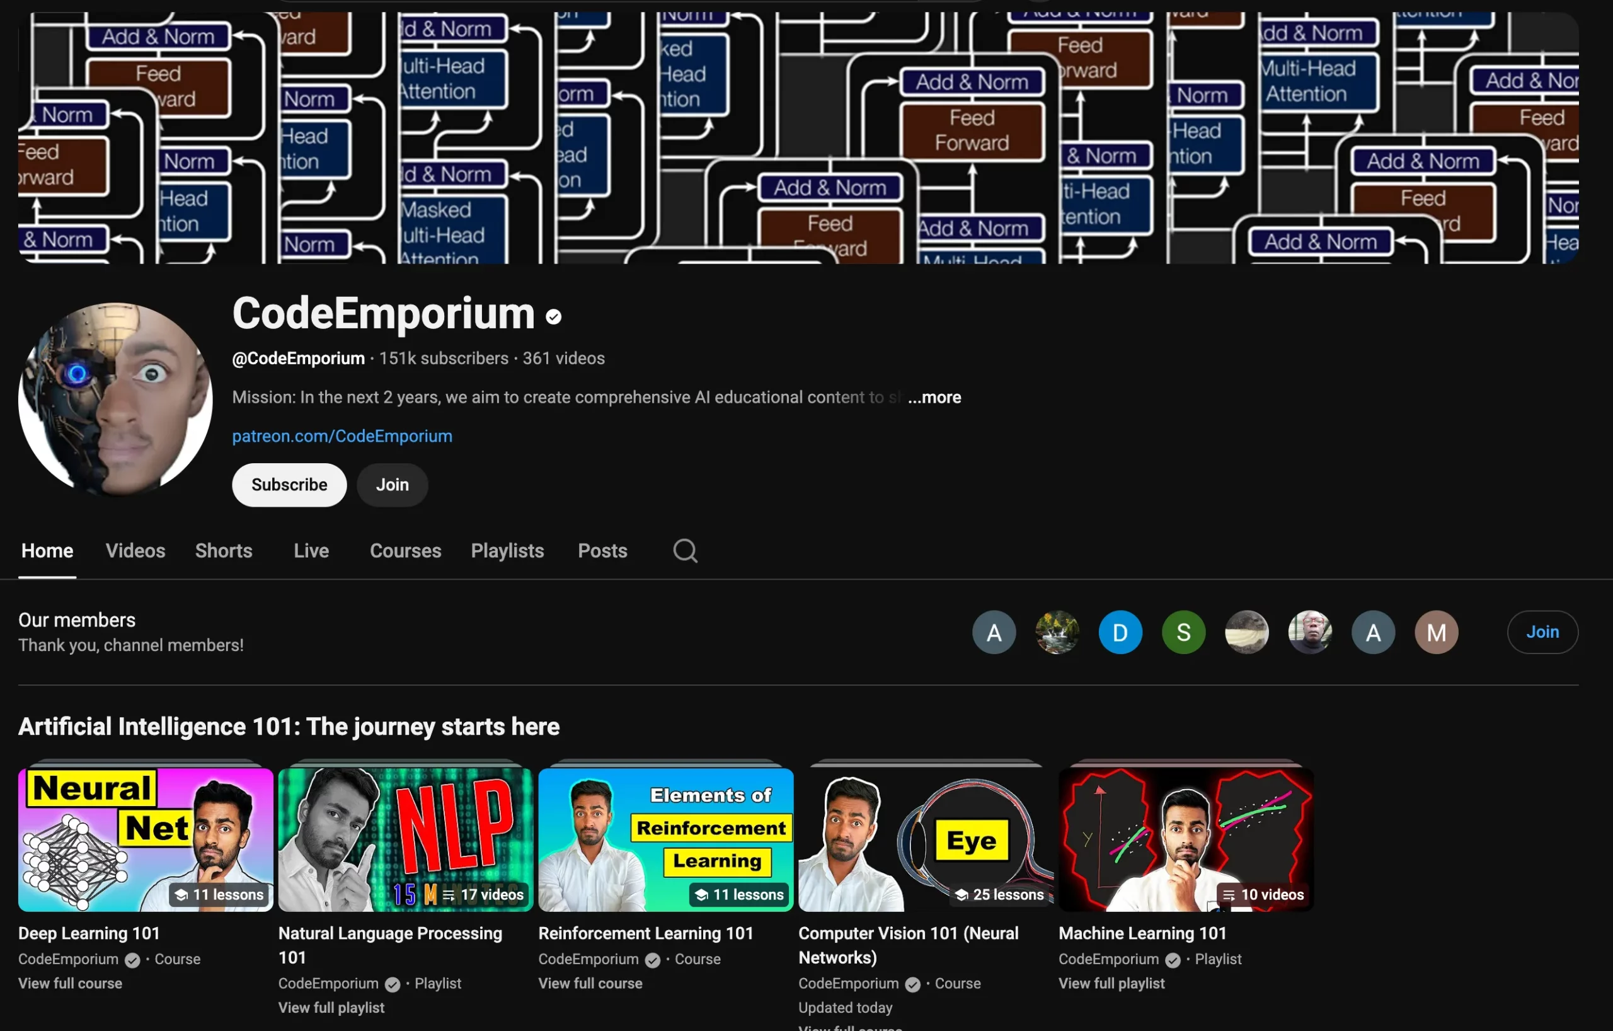This screenshot has height=1031, width=1613.
Task: Click the channel profile avatar
Action: coord(115,401)
